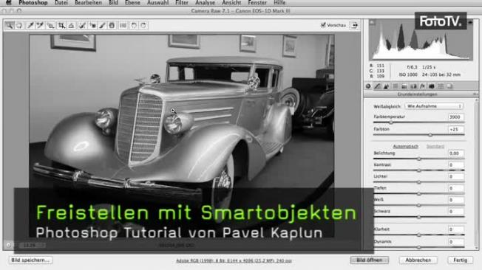Viewport: 482px width, 270px height.
Task: Open workflow options link Adobe RGB (1998)
Action: click(234, 260)
